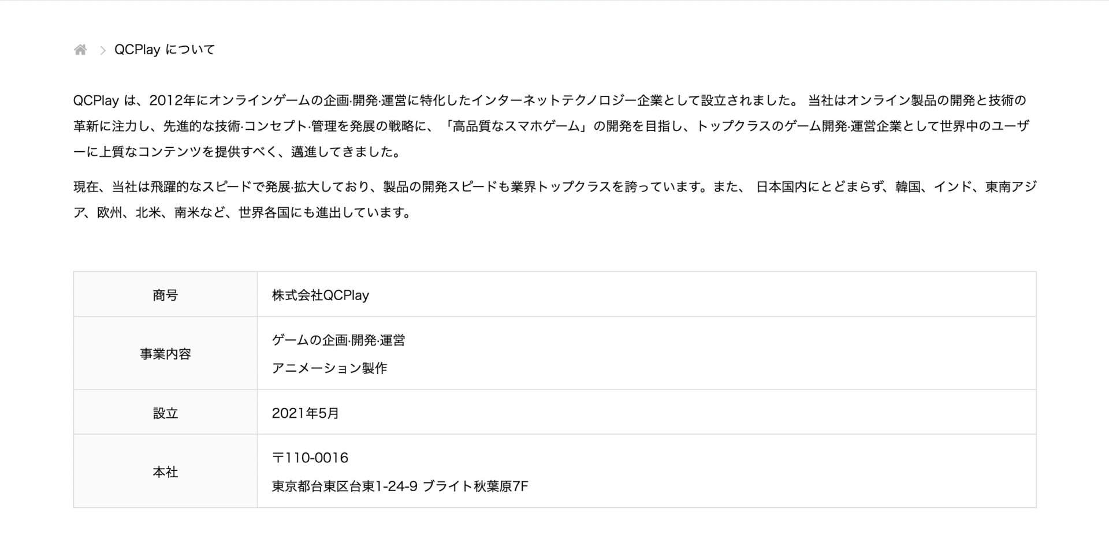Click the 事業内容 table header cell
The height and width of the screenshot is (554, 1109).
(165, 353)
